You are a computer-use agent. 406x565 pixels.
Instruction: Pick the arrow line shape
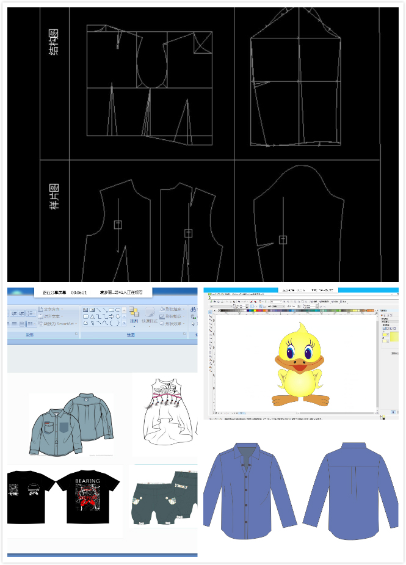pos(105,310)
